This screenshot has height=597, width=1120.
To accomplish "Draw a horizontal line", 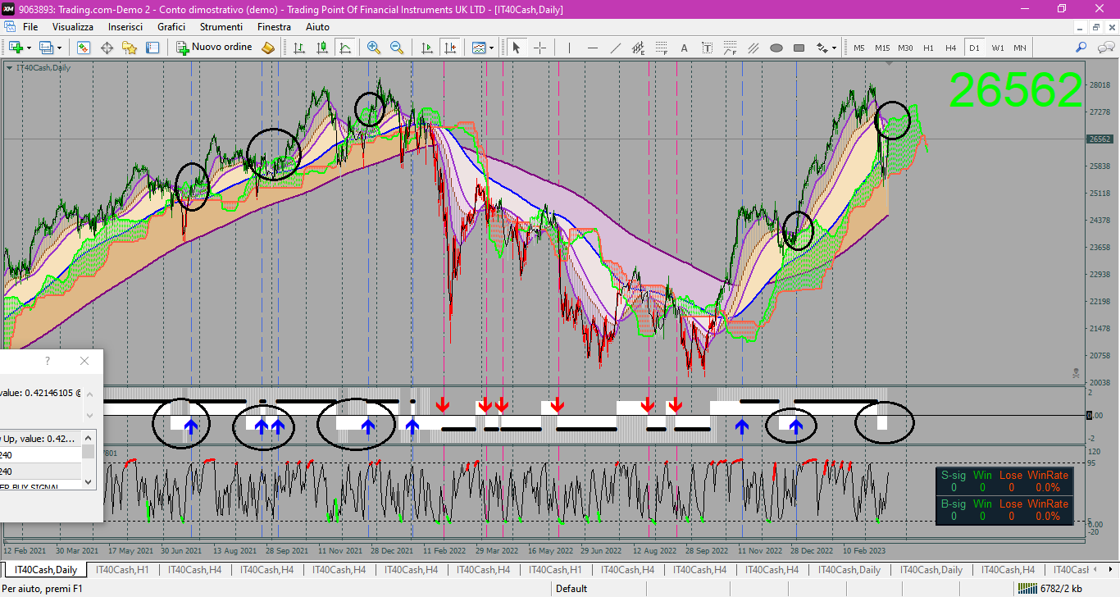I will 593,48.
